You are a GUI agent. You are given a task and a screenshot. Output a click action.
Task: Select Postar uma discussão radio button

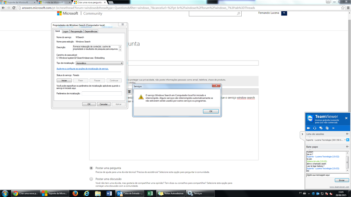pyautogui.click(x=91, y=179)
